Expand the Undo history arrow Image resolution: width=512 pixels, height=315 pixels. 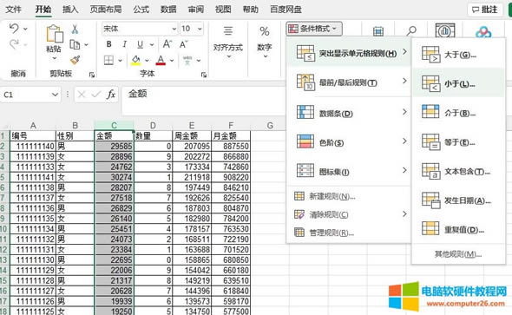(x=25, y=29)
